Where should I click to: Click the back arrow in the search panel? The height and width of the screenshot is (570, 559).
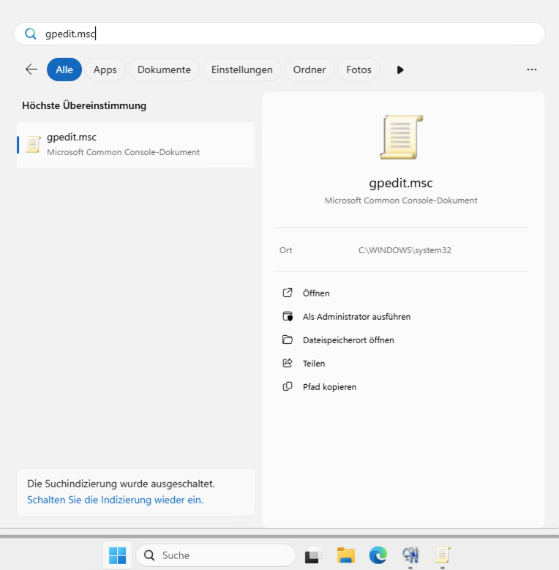[31, 70]
